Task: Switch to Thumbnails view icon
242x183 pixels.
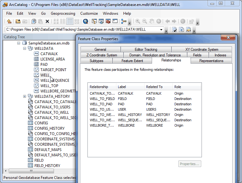Action: (77, 21)
